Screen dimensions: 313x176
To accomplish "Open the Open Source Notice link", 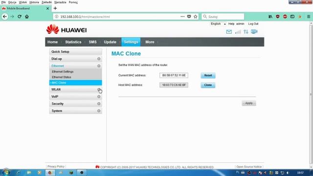I will [x=249, y=167].
